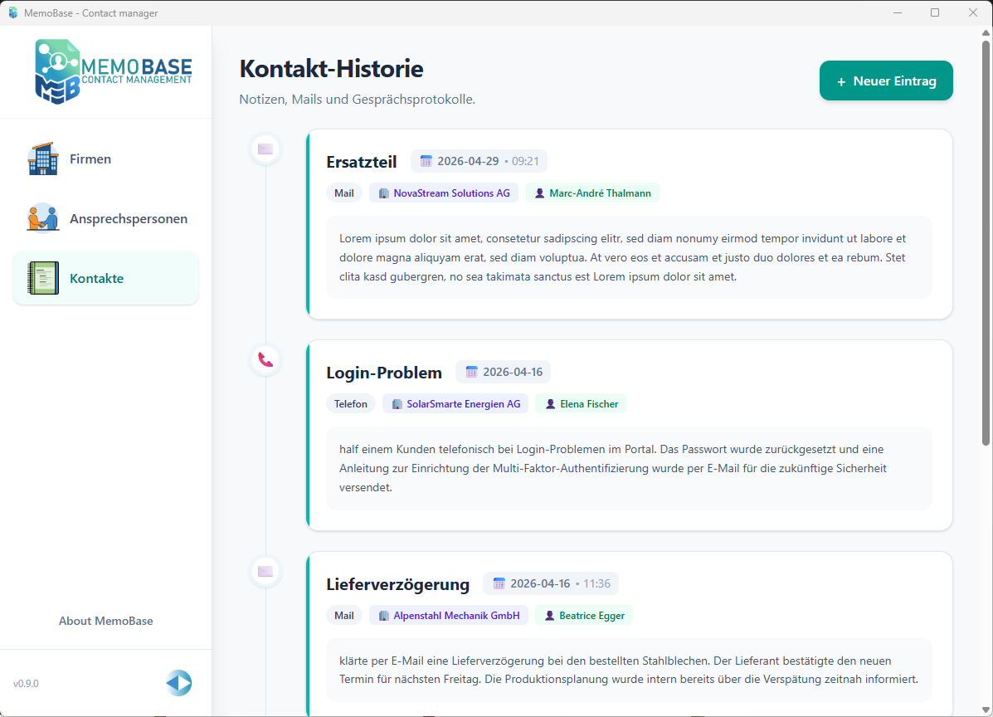The width and height of the screenshot is (993, 717).
Task: Click the mail timeline icon for Lieferverzögerung
Action: tap(265, 571)
